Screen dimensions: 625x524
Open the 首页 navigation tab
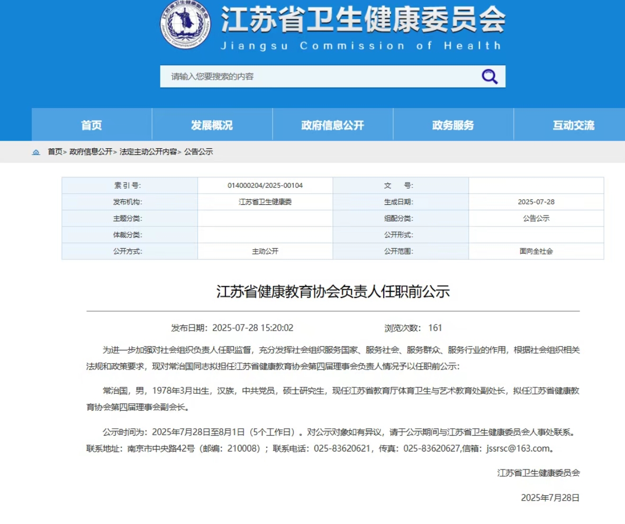pyautogui.click(x=92, y=125)
